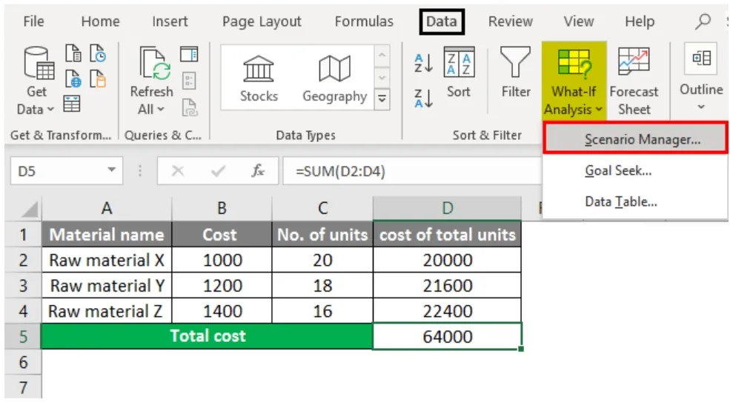This screenshot has width=730, height=402.
Task: Select the Data tab
Action: 442,21
